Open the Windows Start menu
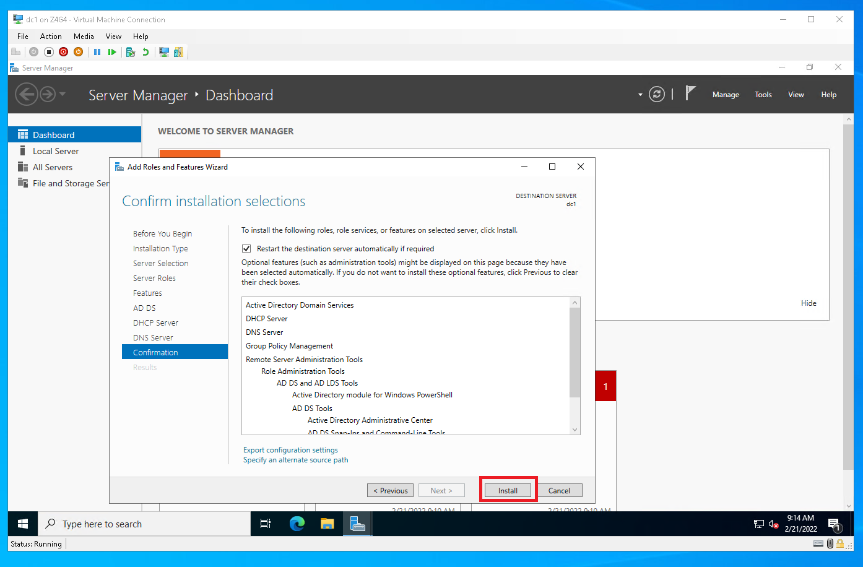This screenshot has width=863, height=567. (x=23, y=524)
